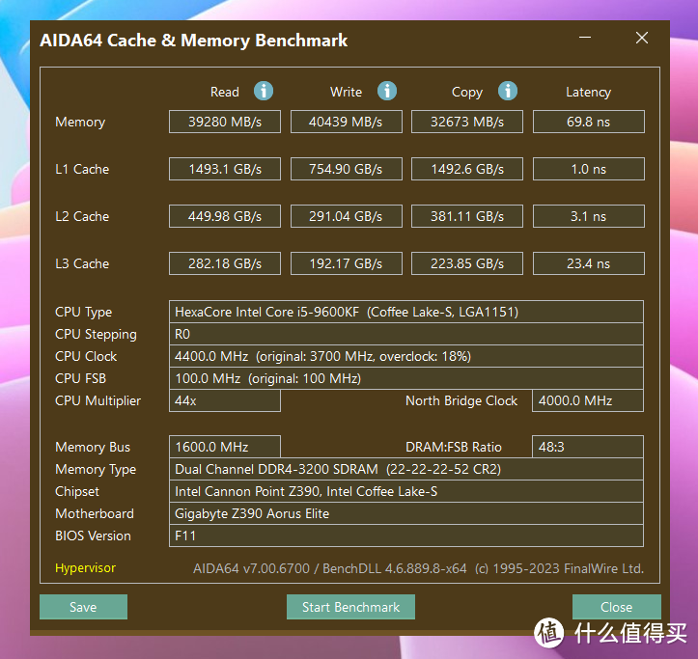Click the Memory Bus label
The height and width of the screenshot is (659, 698).
pos(93,447)
